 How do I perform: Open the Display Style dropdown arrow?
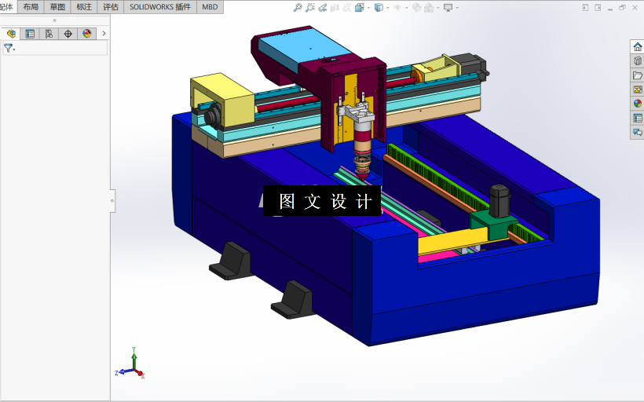click(x=388, y=8)
